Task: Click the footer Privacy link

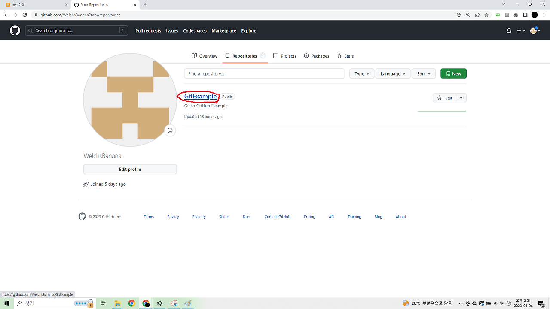Action: pyautogui.click(x=173, y=217)
